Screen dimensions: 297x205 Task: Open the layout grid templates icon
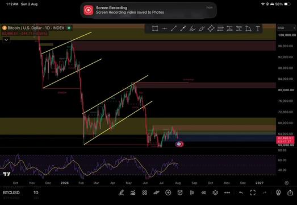[x=145, y=192]
